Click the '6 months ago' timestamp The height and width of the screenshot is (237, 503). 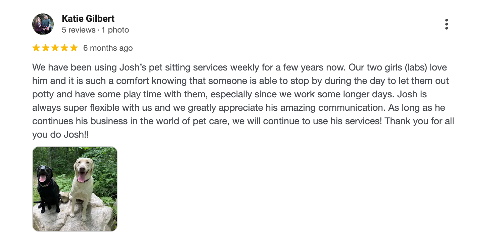point(108,48)
